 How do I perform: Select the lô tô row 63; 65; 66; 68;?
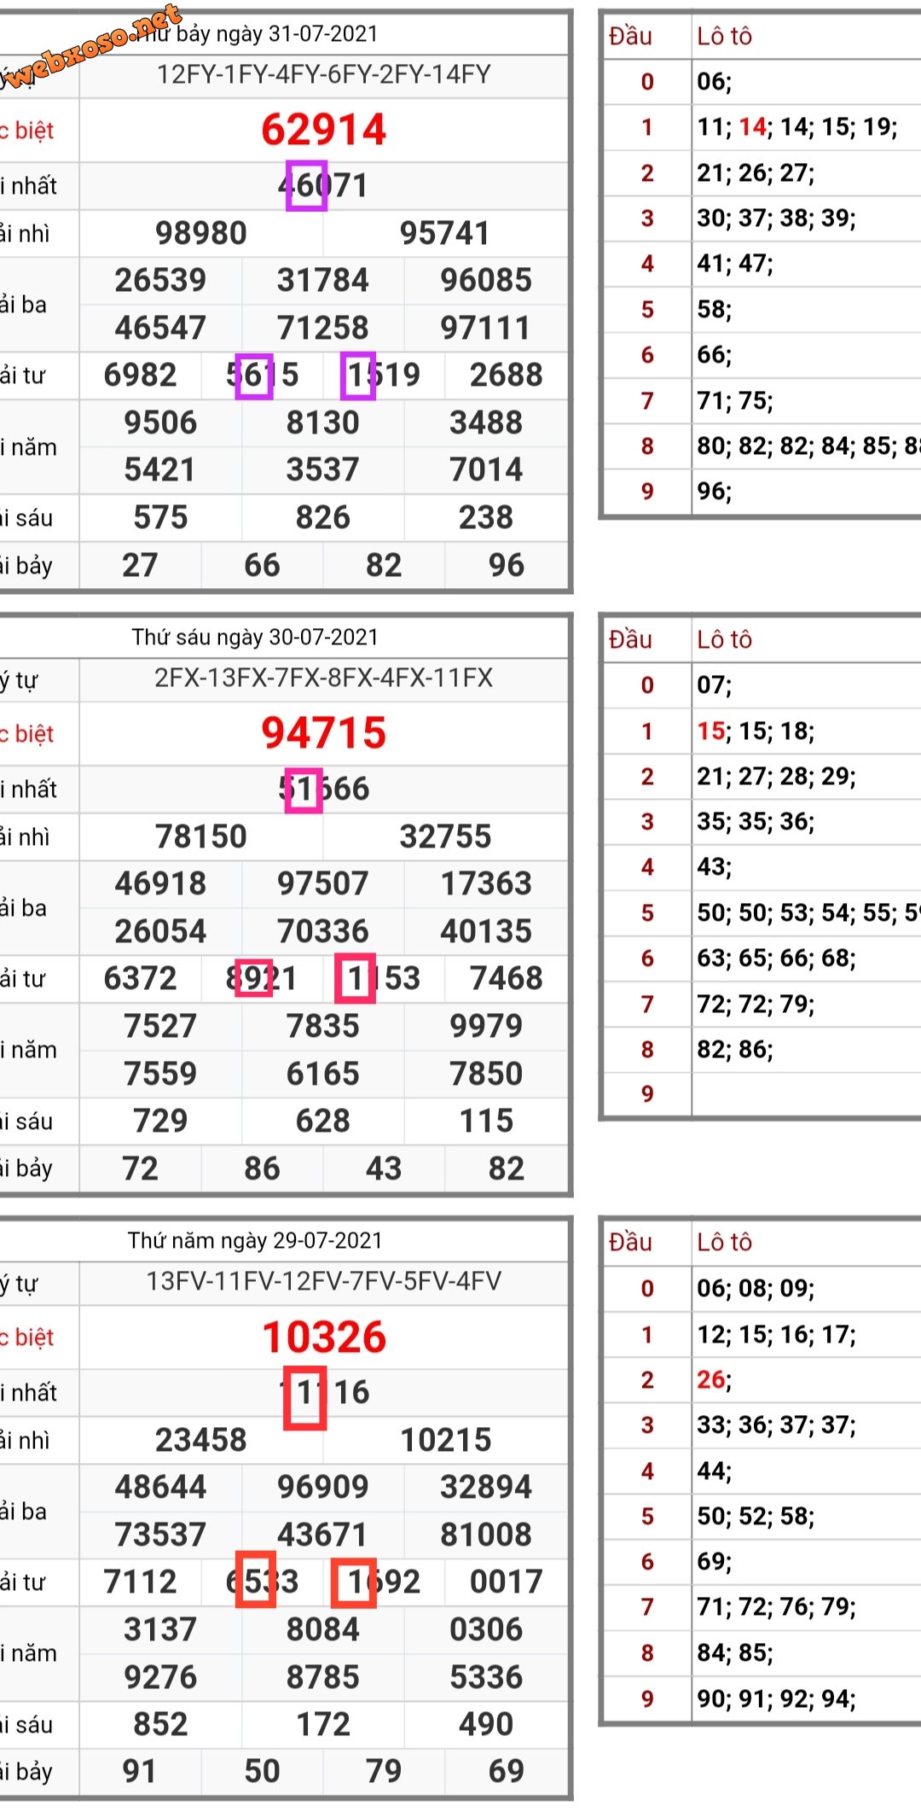[x=777, y=958]
